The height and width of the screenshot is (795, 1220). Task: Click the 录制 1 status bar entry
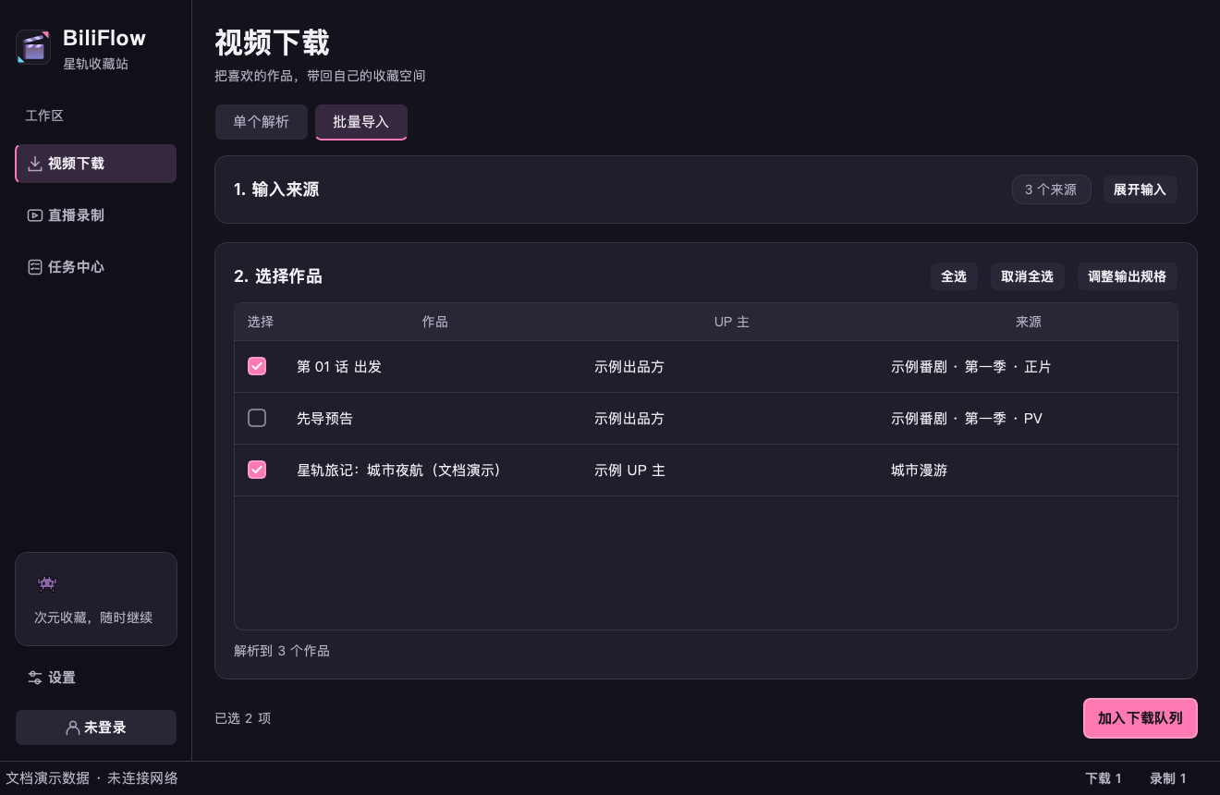pos(1168,778)
